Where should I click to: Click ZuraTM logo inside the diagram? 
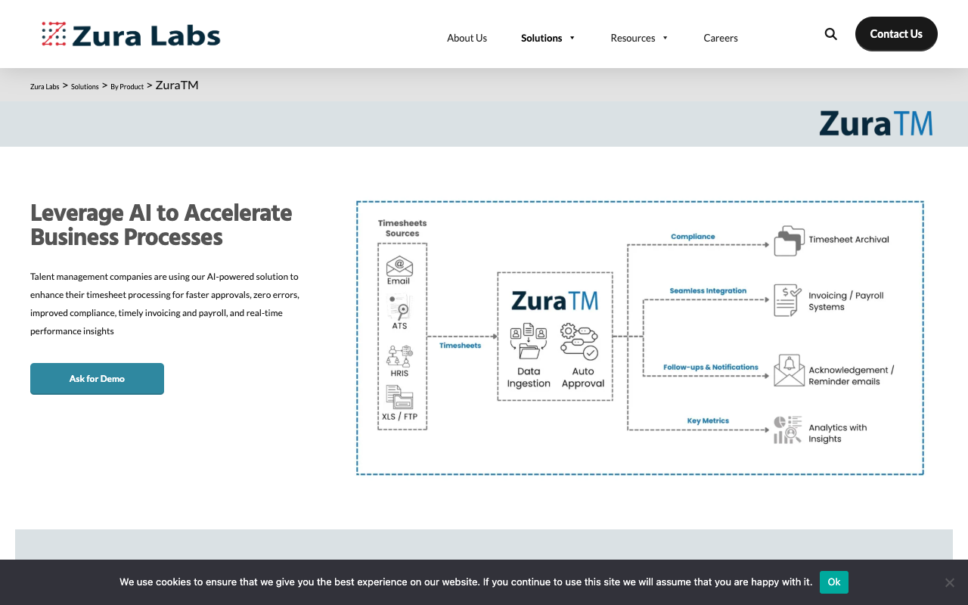(x=554, y=300)
